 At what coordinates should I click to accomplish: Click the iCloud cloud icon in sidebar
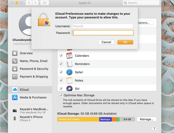click(15, 90)
